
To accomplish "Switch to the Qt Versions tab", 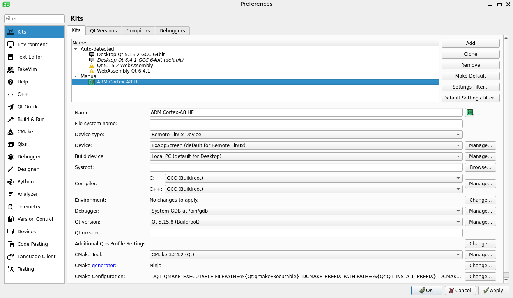I will tap(103, 31).
